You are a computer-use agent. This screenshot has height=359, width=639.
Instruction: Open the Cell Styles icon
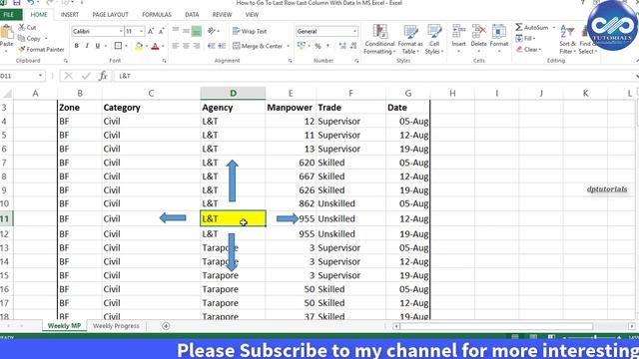click(x=434, y=32)
